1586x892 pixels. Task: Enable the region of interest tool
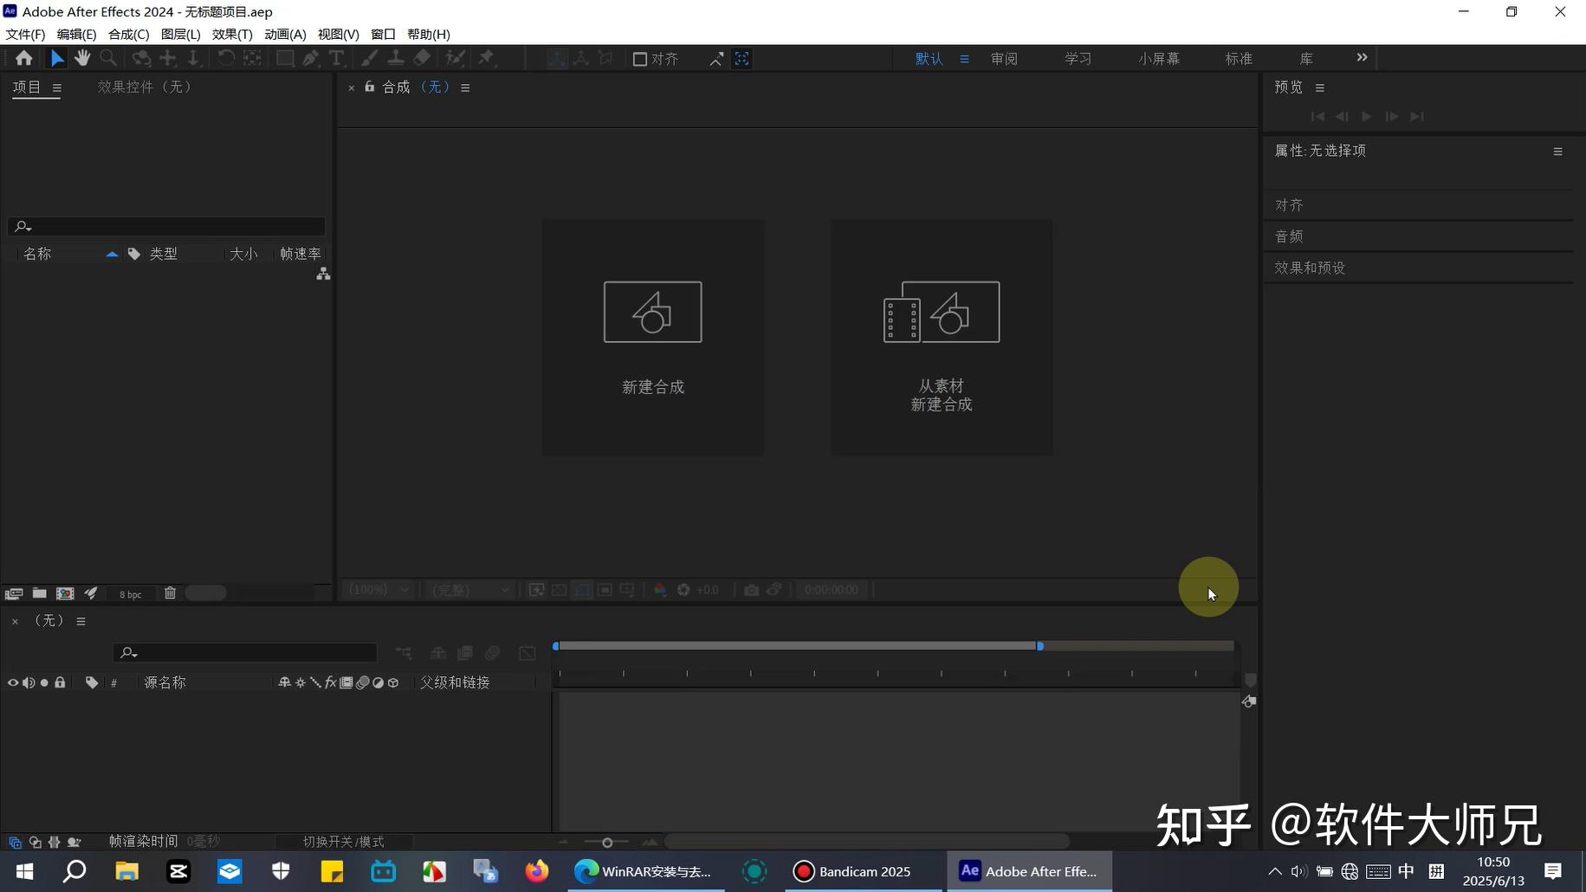(x=604, y=589)
